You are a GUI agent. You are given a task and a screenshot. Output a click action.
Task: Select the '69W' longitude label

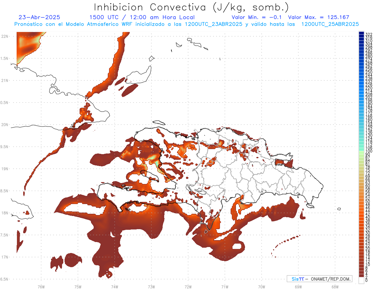(298, 287)
